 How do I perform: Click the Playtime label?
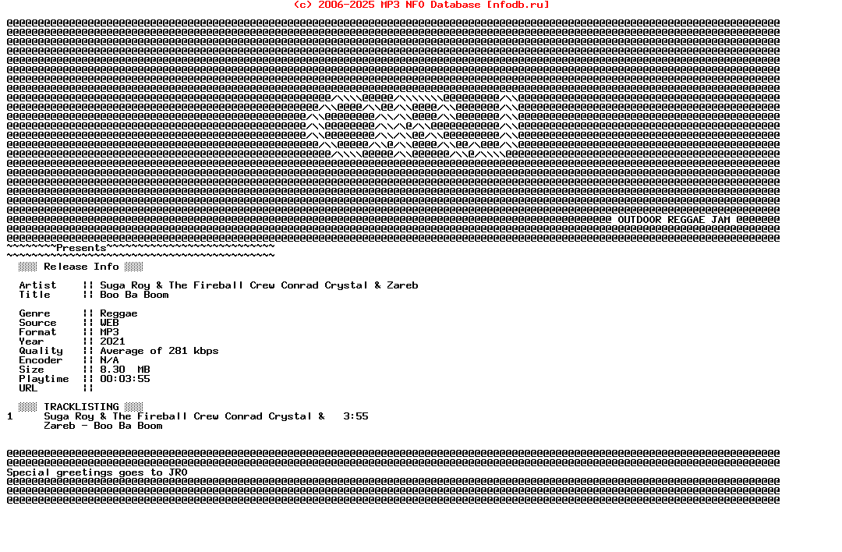coord(44,379)
